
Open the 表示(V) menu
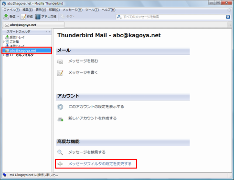[41, 10]
